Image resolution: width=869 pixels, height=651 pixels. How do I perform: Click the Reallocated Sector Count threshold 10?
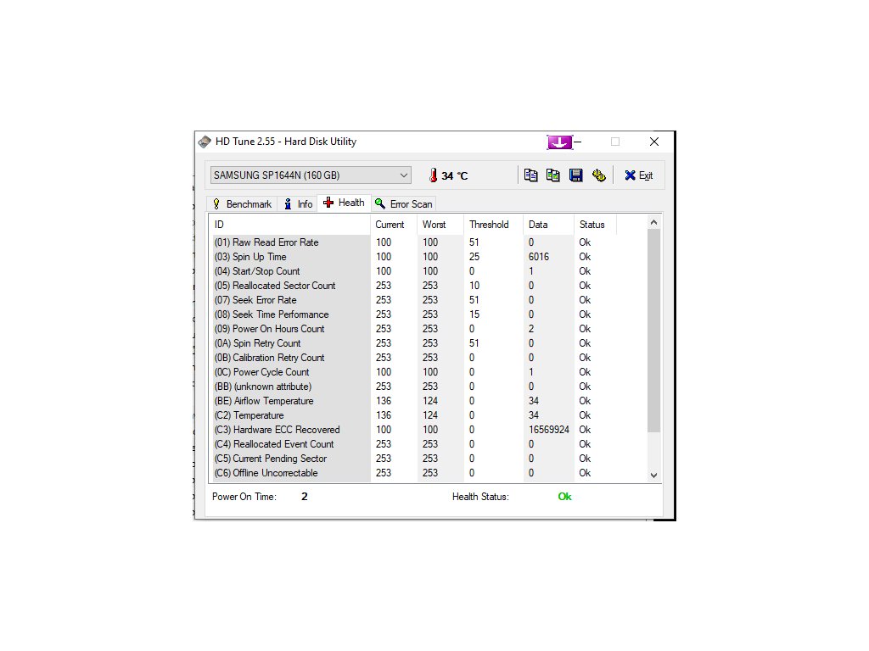click(474, 286)
